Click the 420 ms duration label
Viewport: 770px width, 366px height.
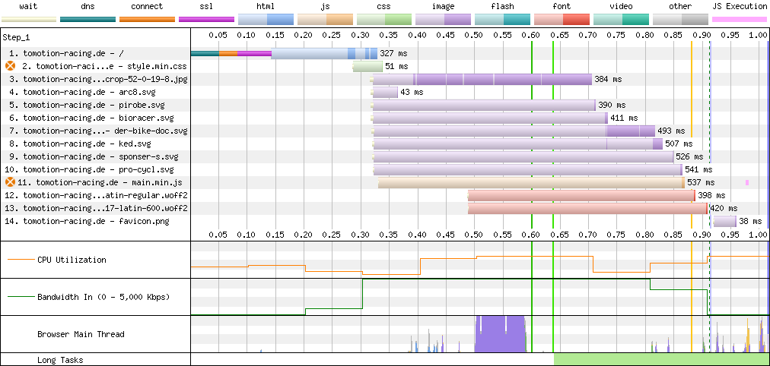pos(724,208)
